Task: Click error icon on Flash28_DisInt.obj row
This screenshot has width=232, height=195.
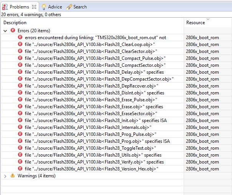Action: coord(20,93)
